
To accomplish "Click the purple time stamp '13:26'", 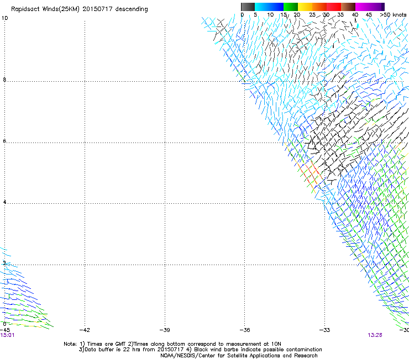I will click(375, 335).
